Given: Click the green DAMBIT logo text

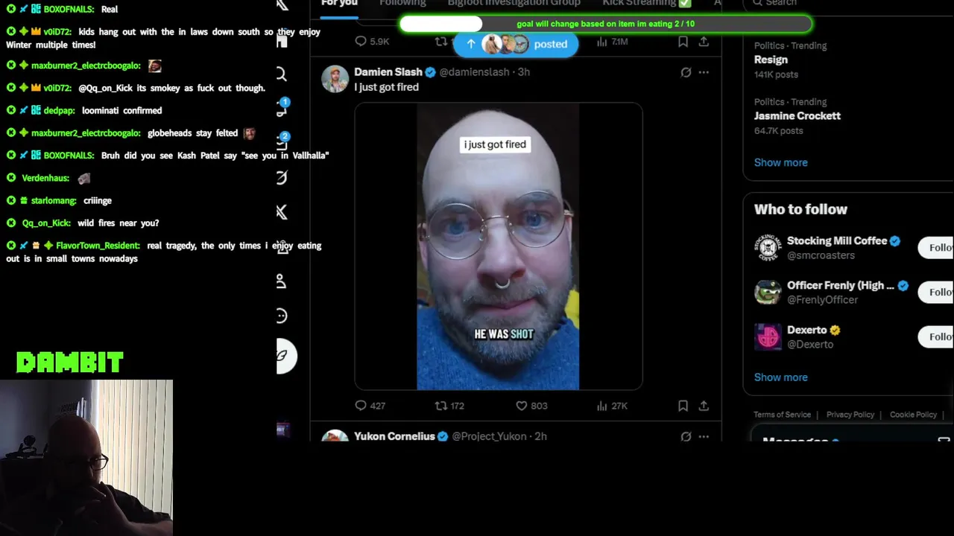Looking at the screenshot, I should pyautogui.click(x=70, y=363).
